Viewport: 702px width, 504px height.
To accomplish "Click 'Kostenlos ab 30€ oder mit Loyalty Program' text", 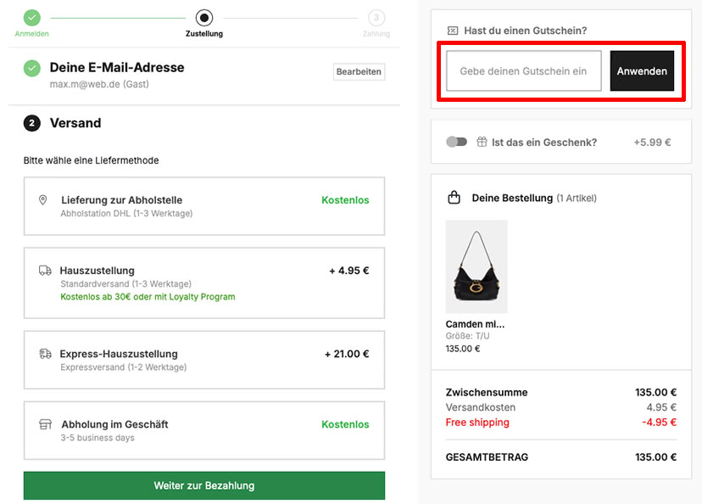I will click(x=148, y=297).
